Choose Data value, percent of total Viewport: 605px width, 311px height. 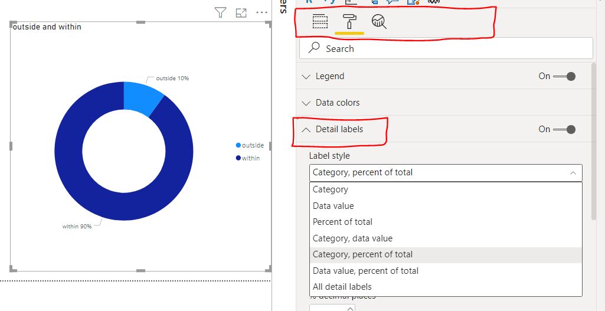pos(446,271)
